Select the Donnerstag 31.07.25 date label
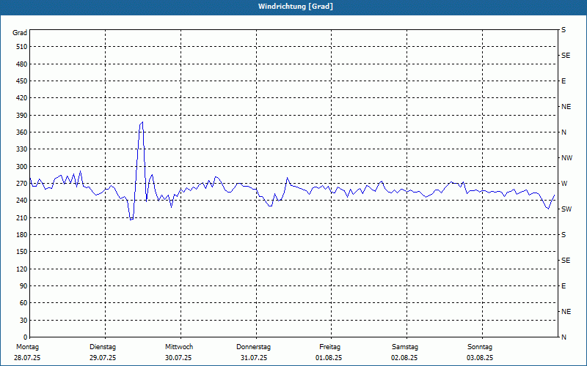Viewport: 587px width, 366px height. (x=254, y=352)
